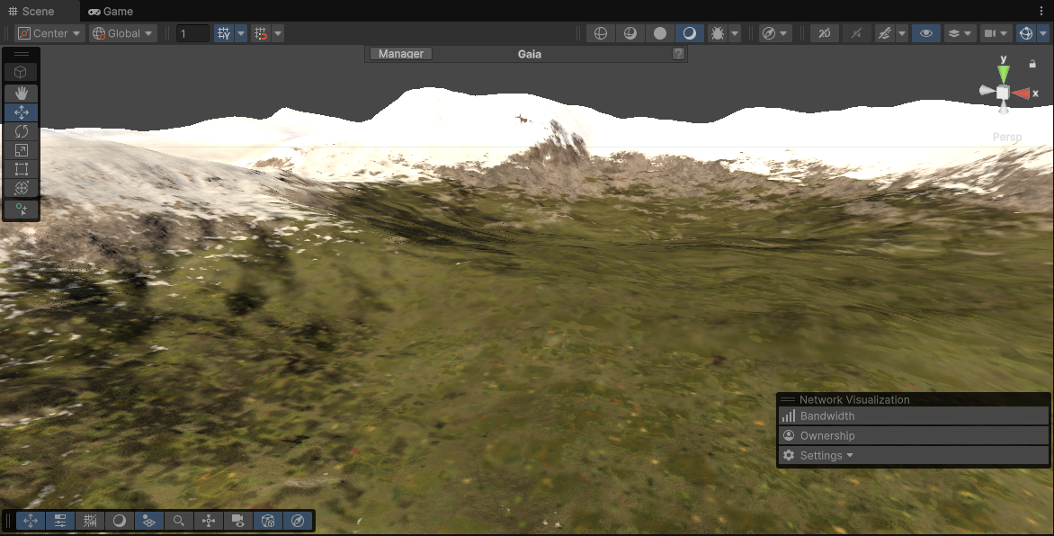1054x536 pixels.
Task: Select the Rect transform tool
Action: (x=21, y=169)
